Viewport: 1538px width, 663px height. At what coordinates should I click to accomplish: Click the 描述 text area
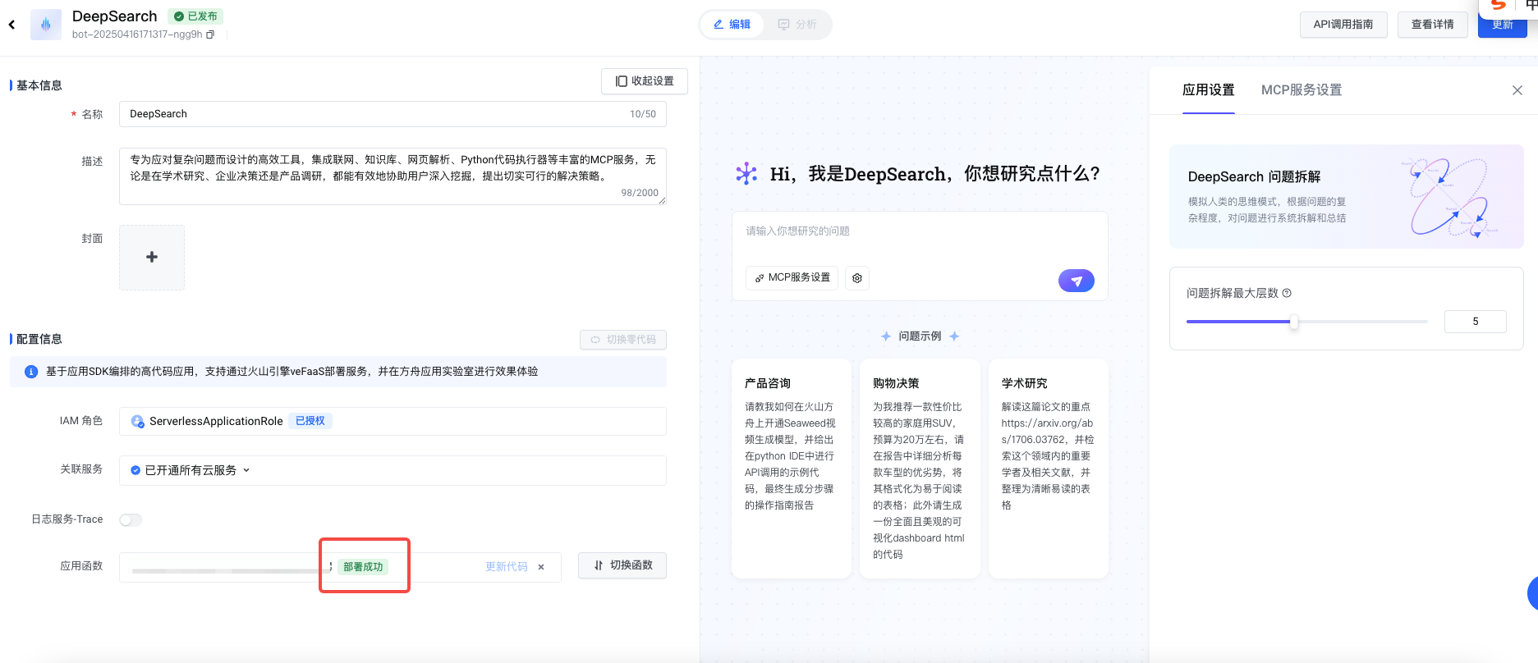tap(393, 176)
